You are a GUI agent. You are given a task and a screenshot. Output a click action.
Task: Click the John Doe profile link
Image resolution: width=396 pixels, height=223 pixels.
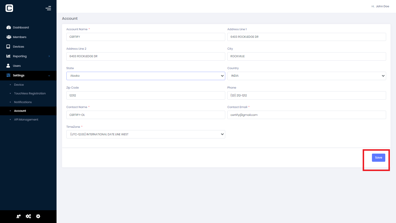(383, 6)
